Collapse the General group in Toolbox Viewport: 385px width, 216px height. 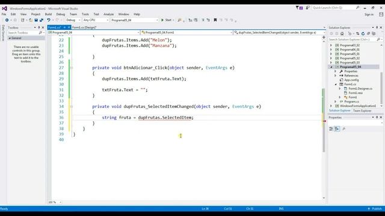click(10, 38)
